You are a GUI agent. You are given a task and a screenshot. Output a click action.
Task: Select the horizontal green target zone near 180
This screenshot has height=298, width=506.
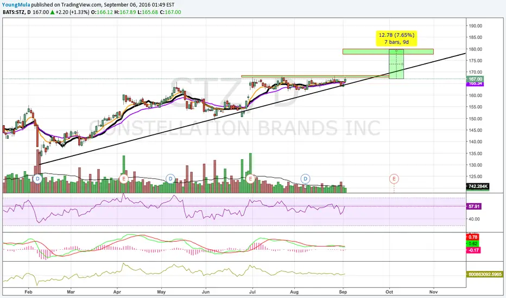(388, 51)
